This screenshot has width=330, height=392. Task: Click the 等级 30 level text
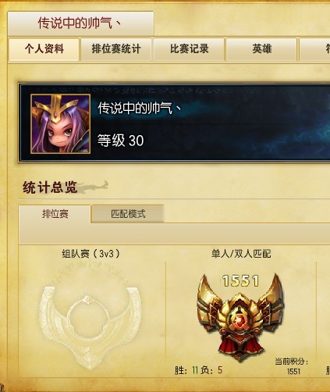[120, 141]
